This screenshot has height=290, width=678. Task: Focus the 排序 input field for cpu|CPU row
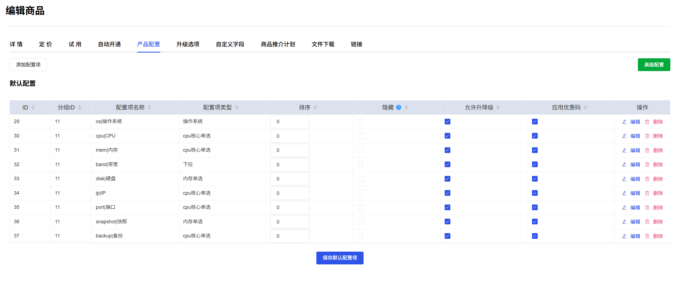coord(290,136)
